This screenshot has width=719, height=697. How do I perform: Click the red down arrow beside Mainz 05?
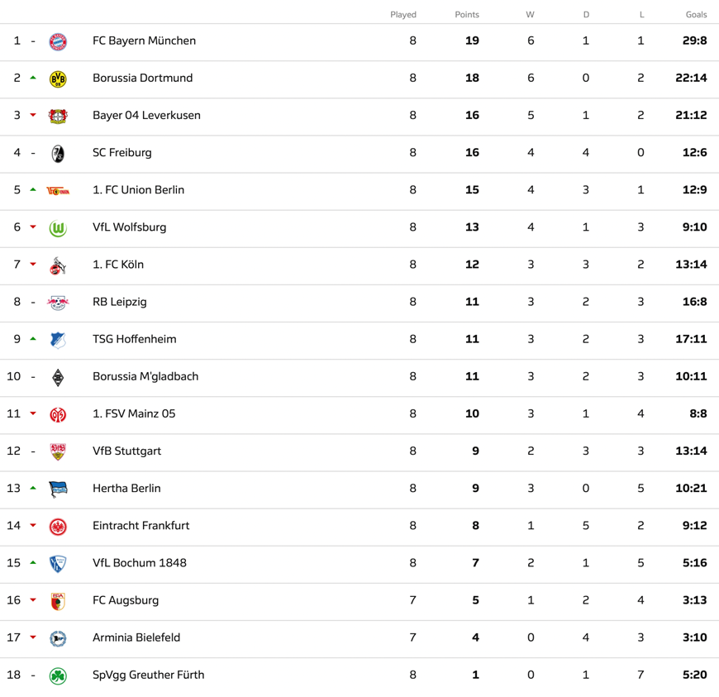(x=33, y=413)
